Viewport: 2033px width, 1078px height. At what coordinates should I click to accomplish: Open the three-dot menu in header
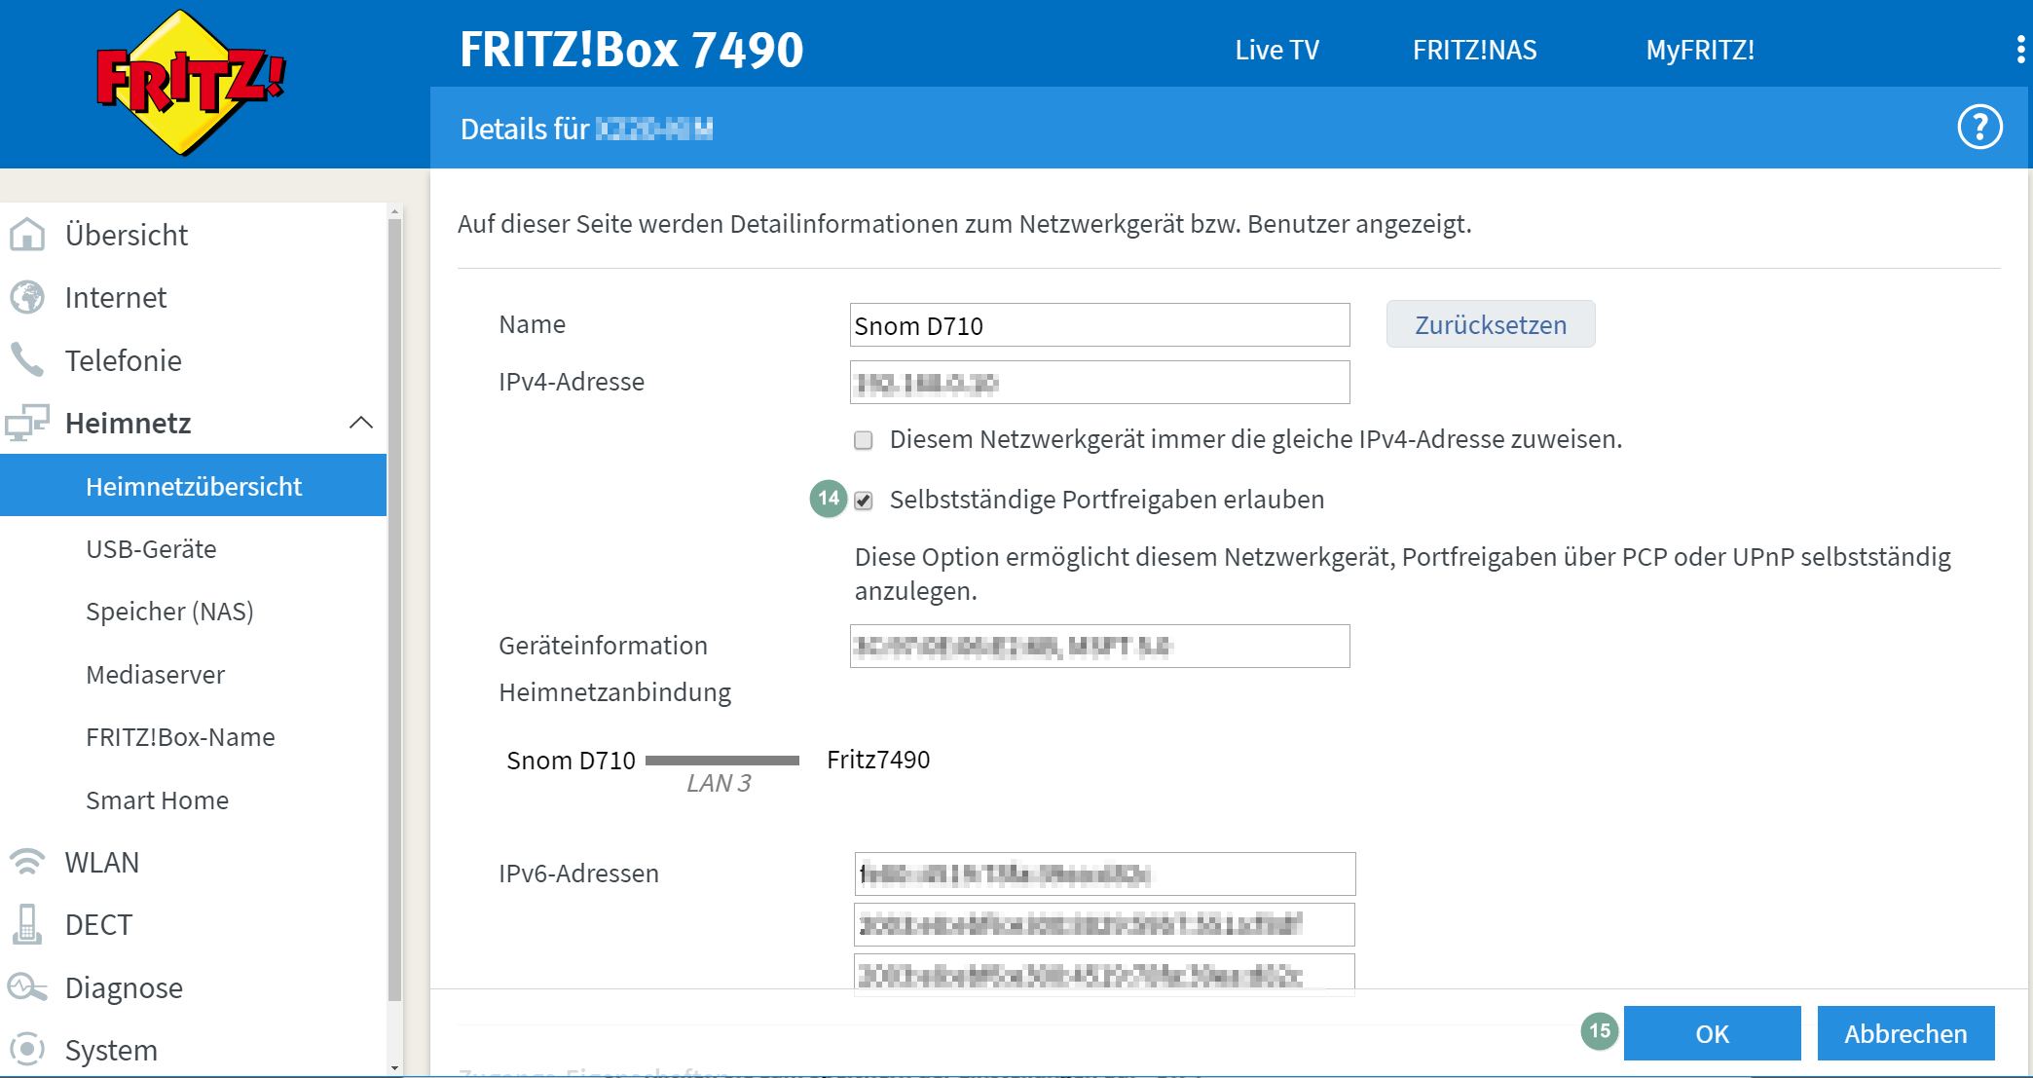(x=2020, y=50)
